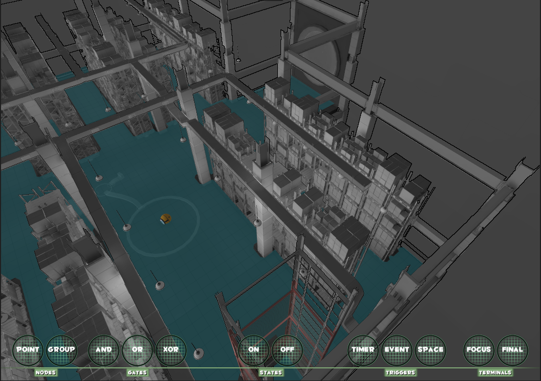The height and width of the screenshot is (381, 541).
Task: Select the node pin beside the XOR button
Action: click(x=198, y=354)
